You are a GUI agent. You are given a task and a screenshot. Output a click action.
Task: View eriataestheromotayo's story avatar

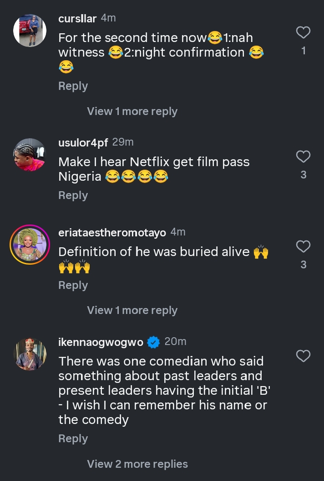point(30,245)
